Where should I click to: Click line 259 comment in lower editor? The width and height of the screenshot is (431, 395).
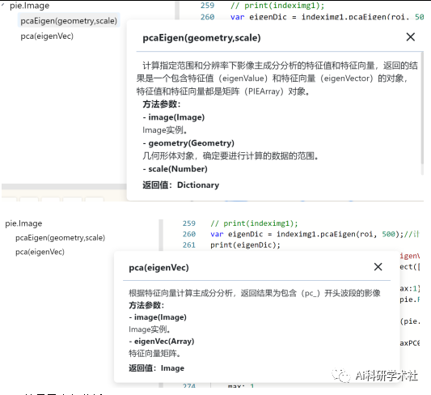[254, 223]
